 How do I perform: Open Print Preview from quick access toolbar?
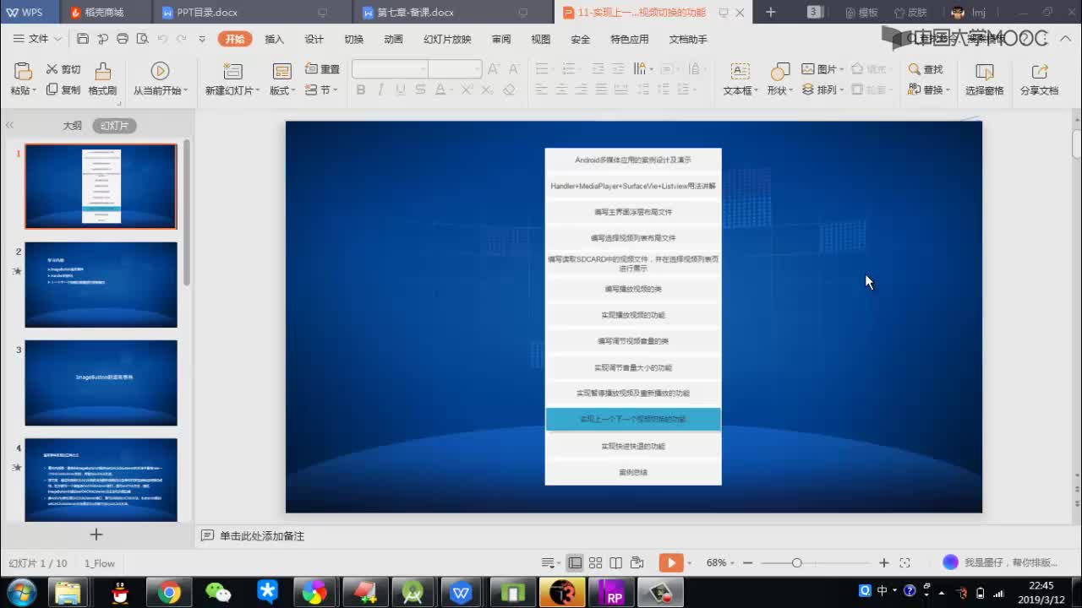pos(142,39)
